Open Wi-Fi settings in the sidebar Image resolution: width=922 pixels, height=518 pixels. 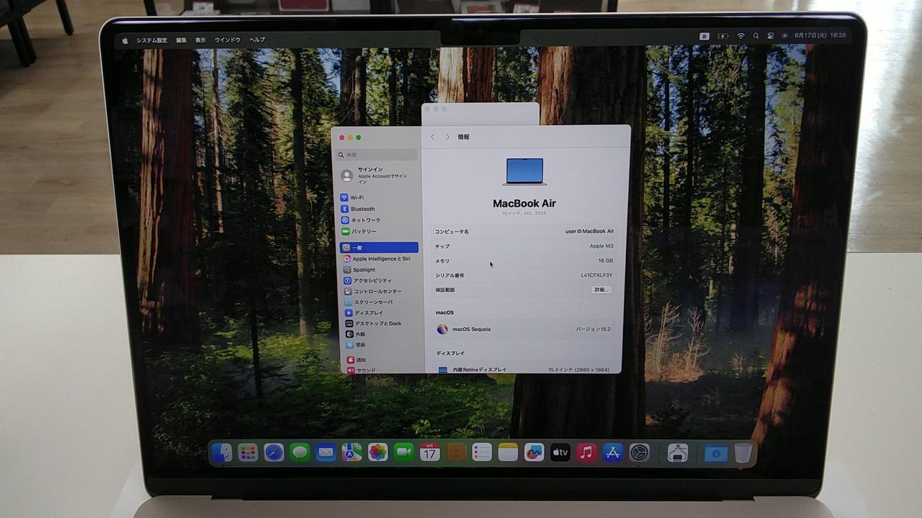click(357, 198)
